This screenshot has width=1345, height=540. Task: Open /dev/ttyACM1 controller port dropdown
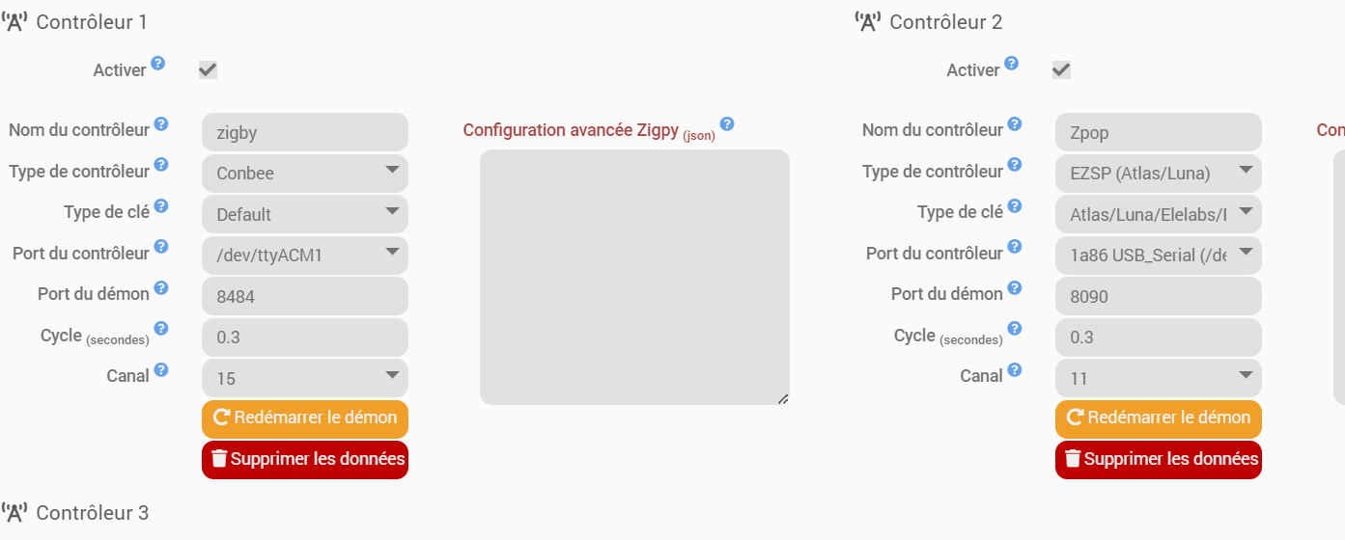pyautogui.click(x=304, y=255)
